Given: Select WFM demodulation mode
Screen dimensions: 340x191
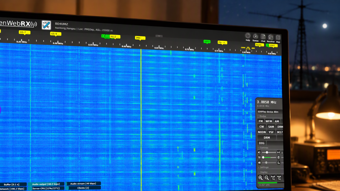Looking at the screenshot, I should click(269, 121).
